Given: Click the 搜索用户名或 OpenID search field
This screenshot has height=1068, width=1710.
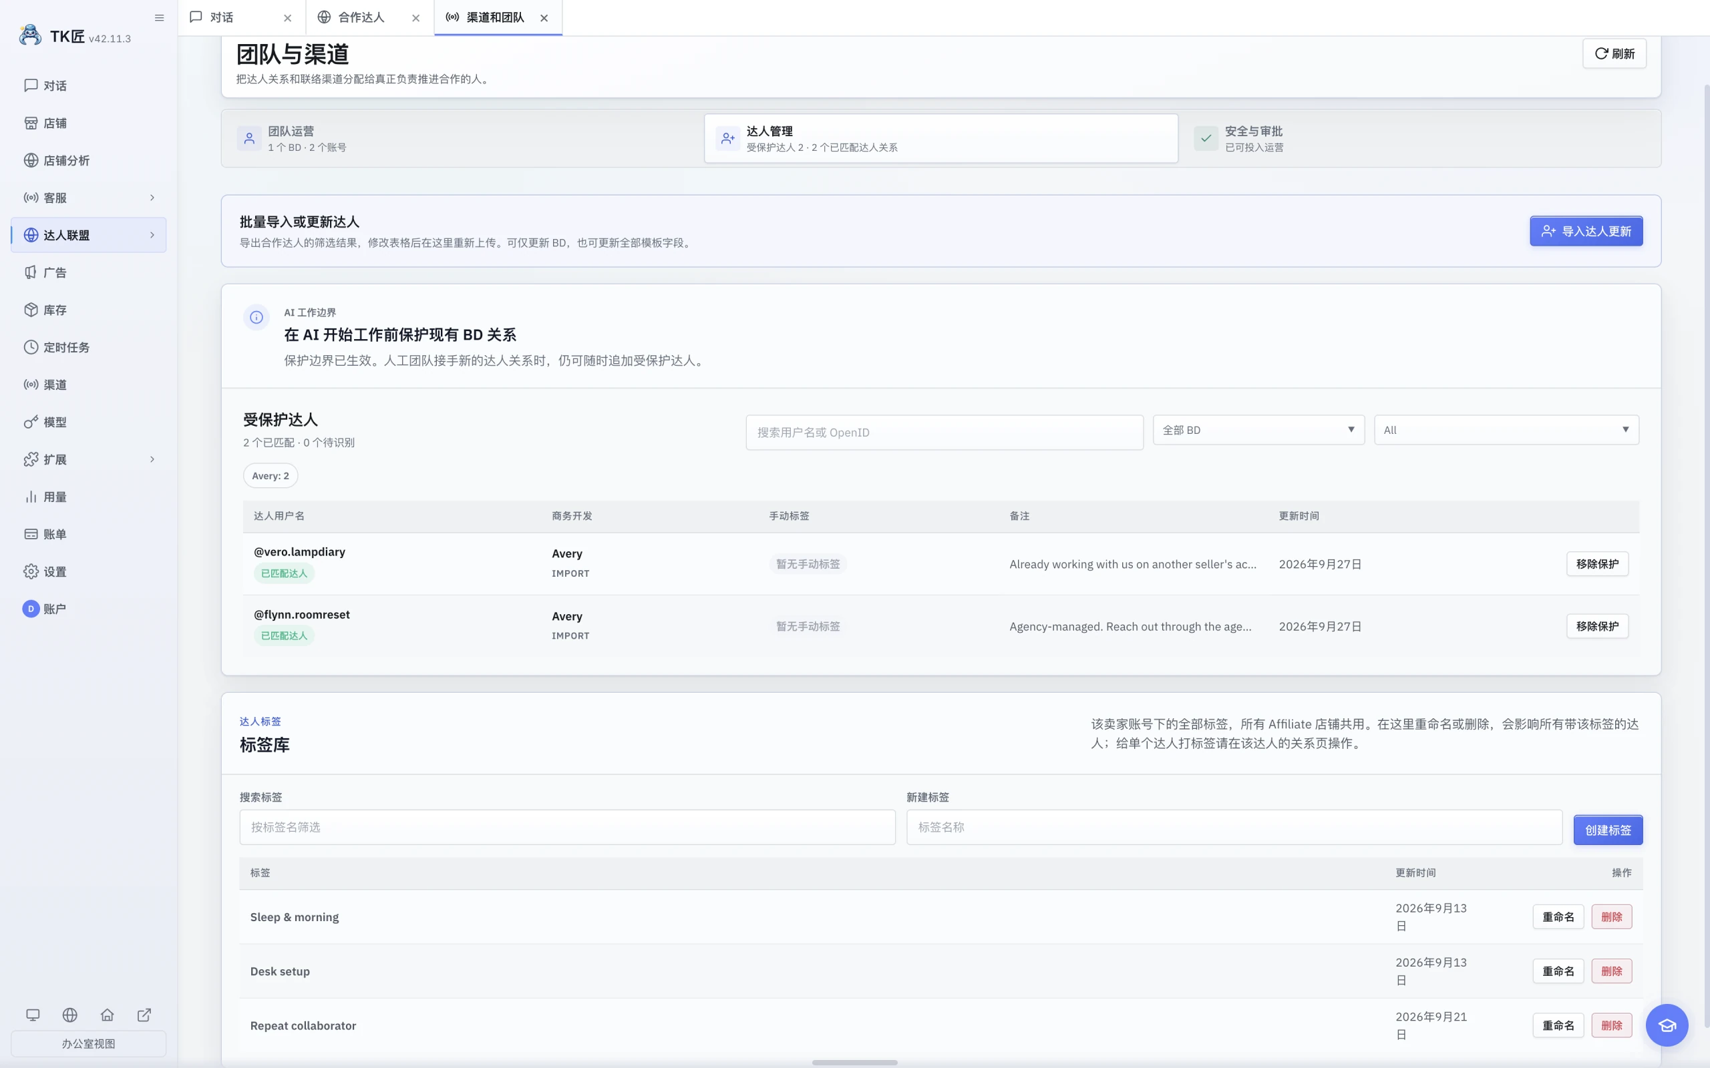Looking at the screenshot, I should [x=945, y=433].
